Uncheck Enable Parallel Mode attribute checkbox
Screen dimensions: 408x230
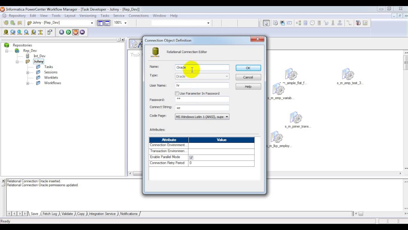click(191, 157)
